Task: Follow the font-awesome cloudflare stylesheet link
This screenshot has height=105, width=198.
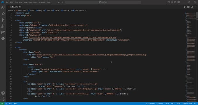Action: 84,30
